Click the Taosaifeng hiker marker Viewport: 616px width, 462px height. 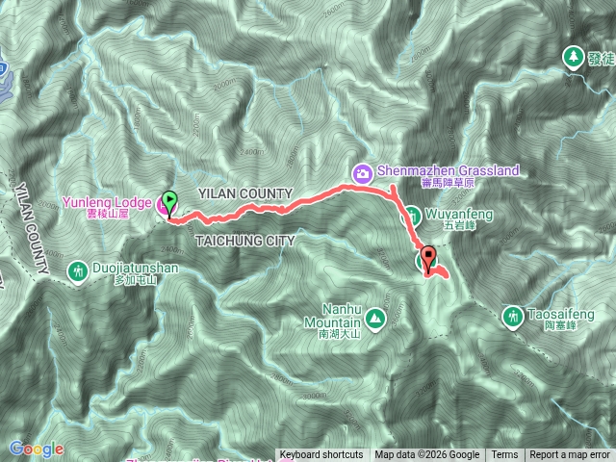(x=513, y=318)
